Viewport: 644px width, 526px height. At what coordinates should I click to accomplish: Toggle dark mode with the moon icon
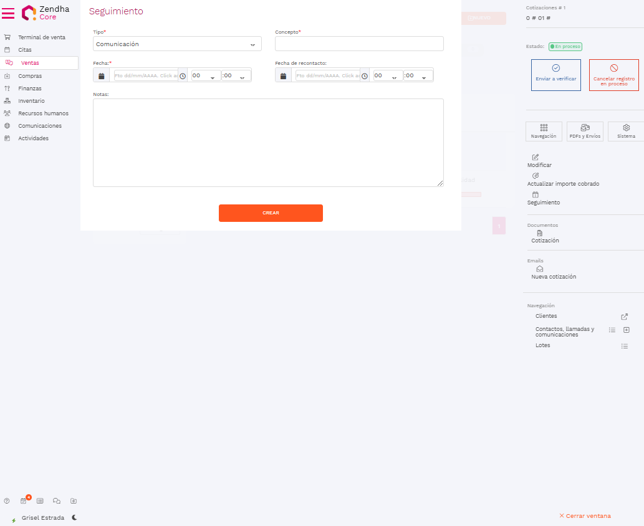tap(74, 517)
